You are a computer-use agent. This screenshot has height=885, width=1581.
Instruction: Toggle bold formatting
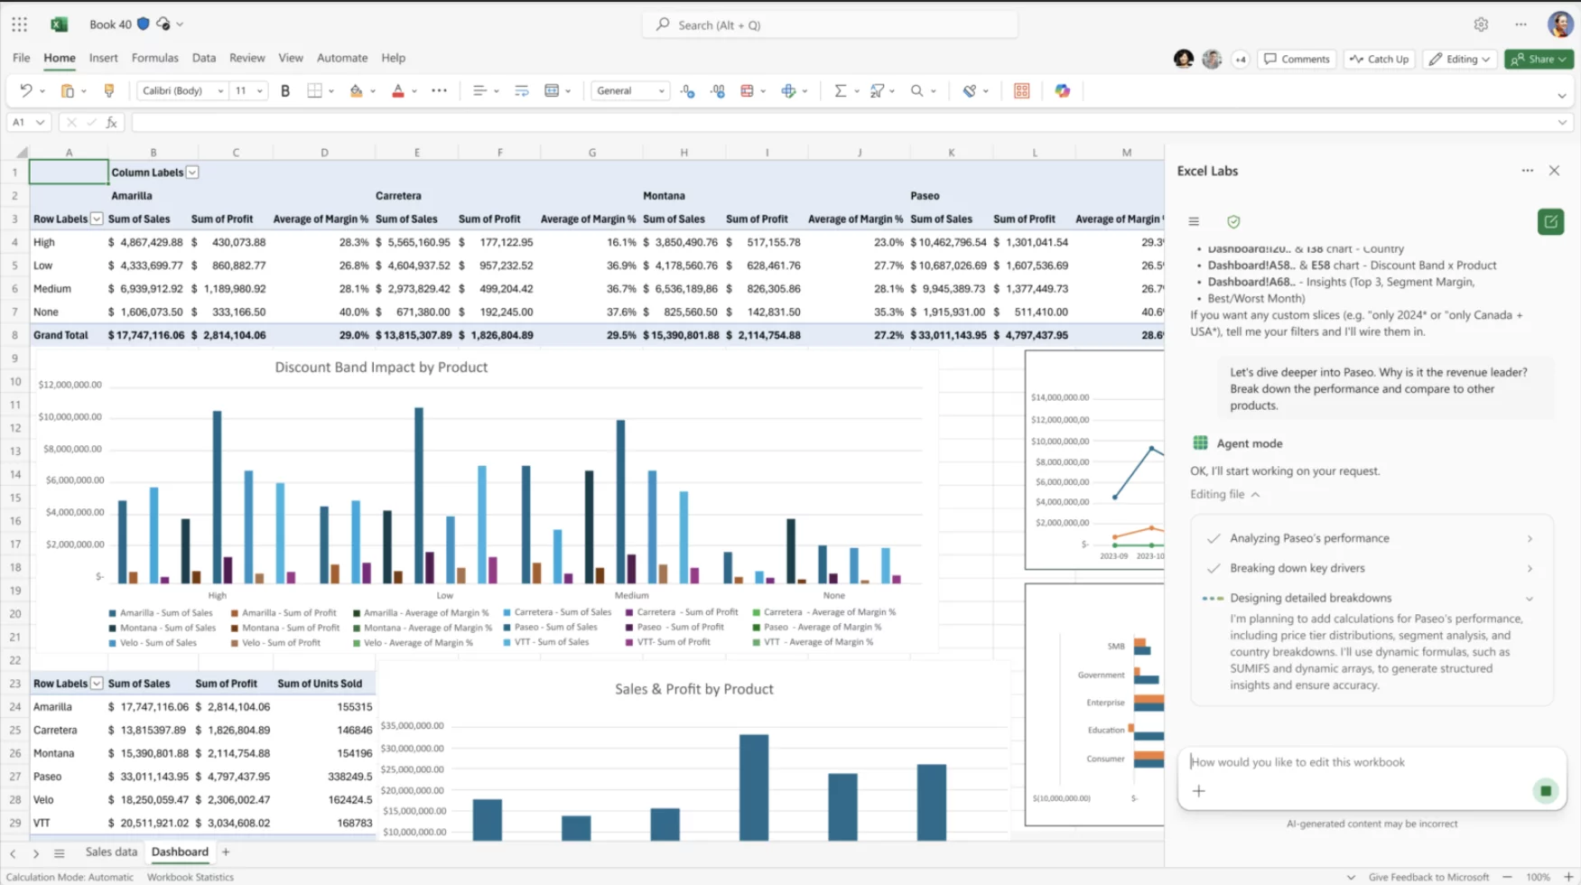tap(285, 90)
